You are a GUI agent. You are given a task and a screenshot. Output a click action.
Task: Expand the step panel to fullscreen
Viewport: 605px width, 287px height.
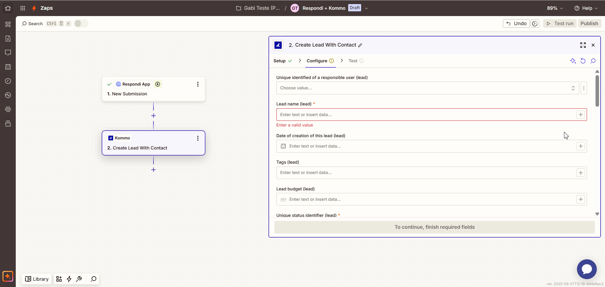(583, 45)
